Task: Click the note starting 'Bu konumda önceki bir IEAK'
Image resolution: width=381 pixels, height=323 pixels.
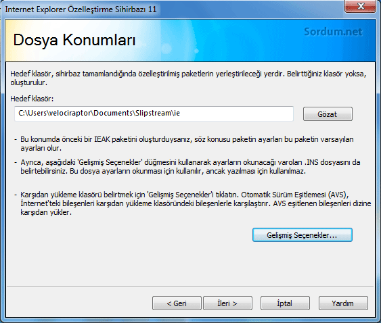Action: tap(187, 143)
